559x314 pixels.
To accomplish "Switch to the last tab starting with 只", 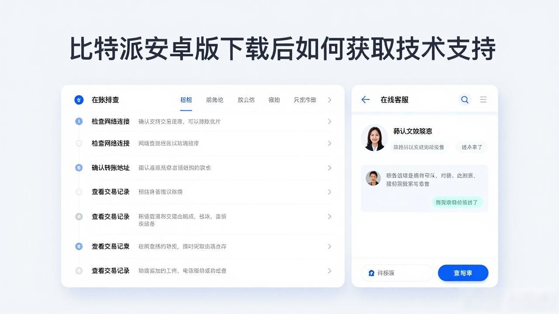I will pos(305,100).
